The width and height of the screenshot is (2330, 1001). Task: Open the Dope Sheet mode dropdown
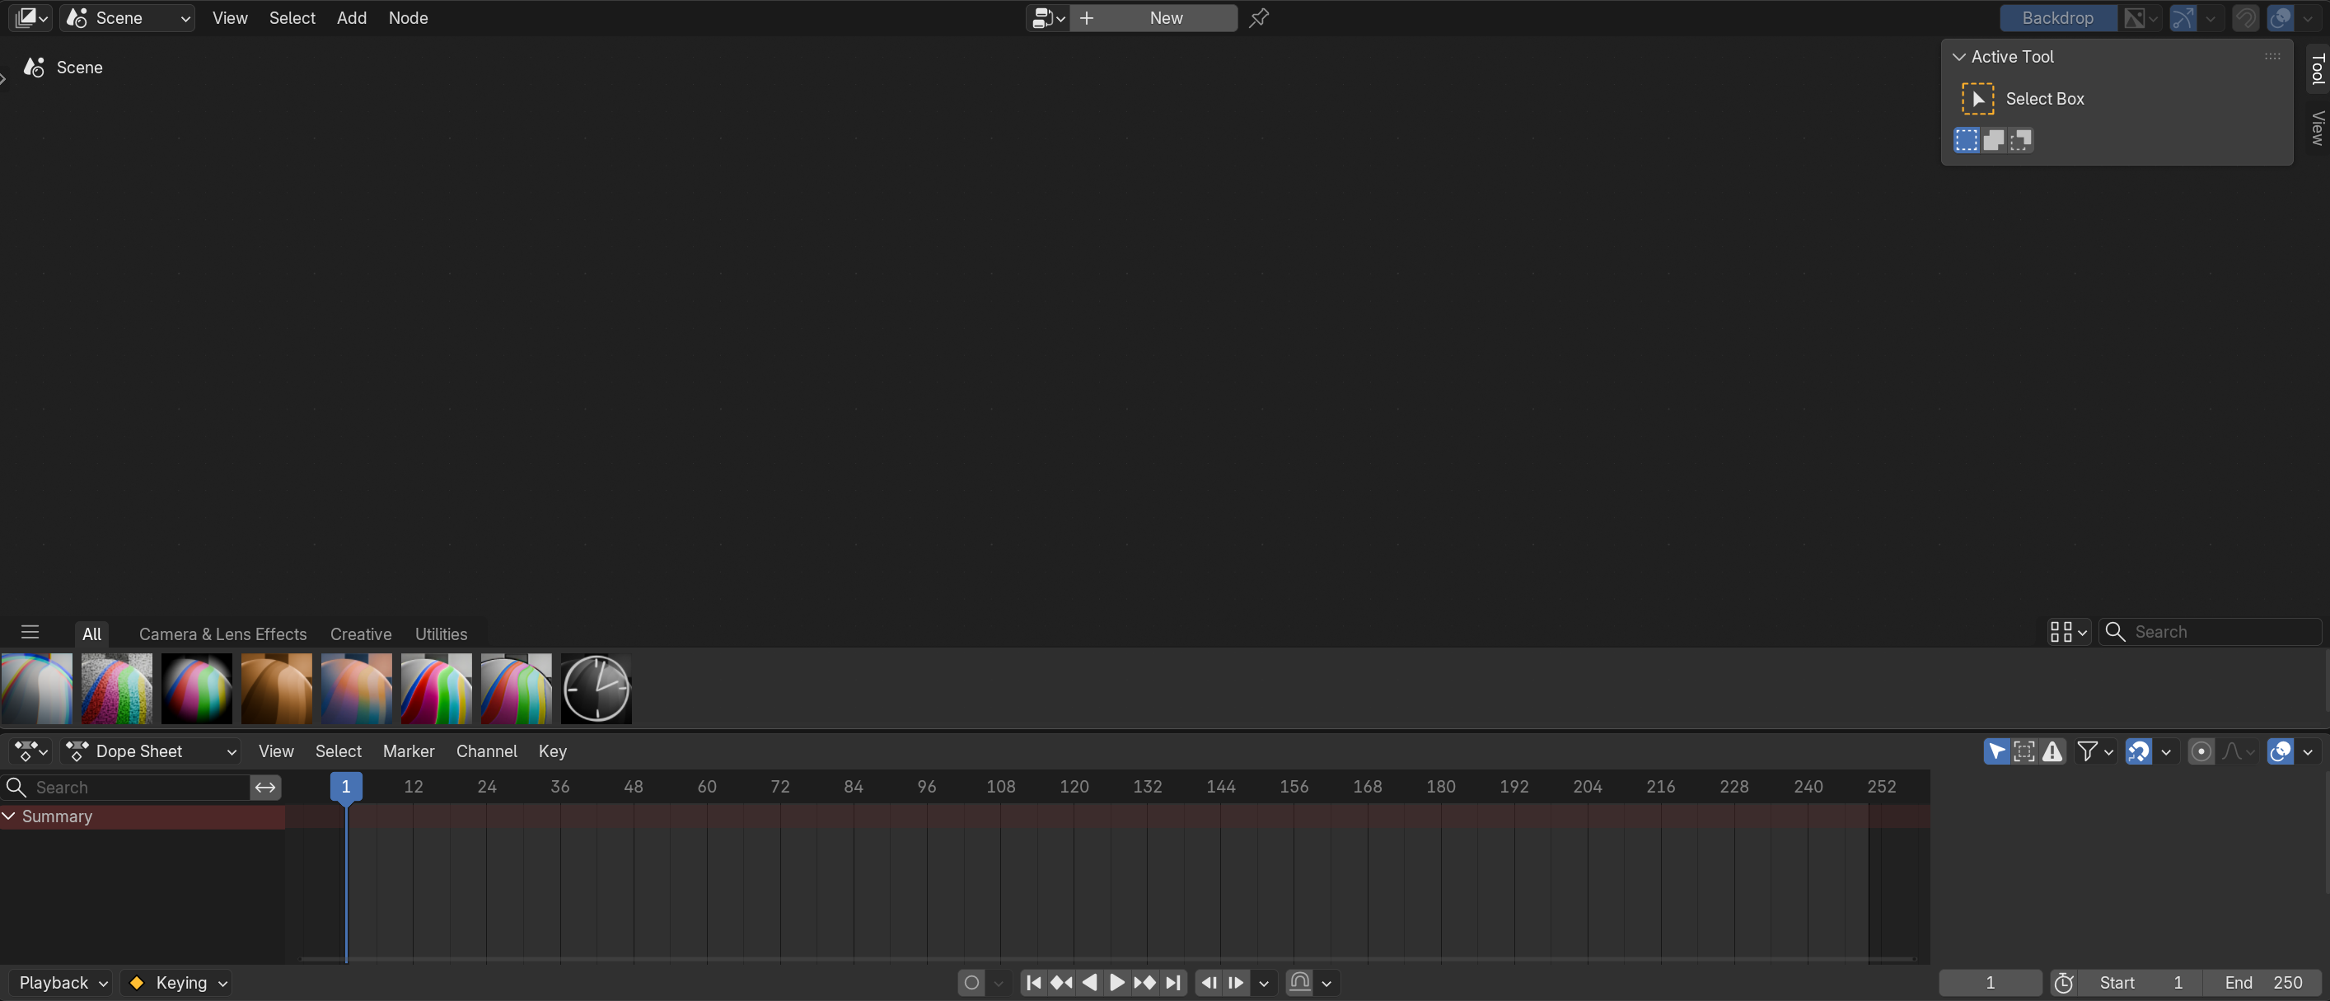pyautogui.click(x=151, y=751)
